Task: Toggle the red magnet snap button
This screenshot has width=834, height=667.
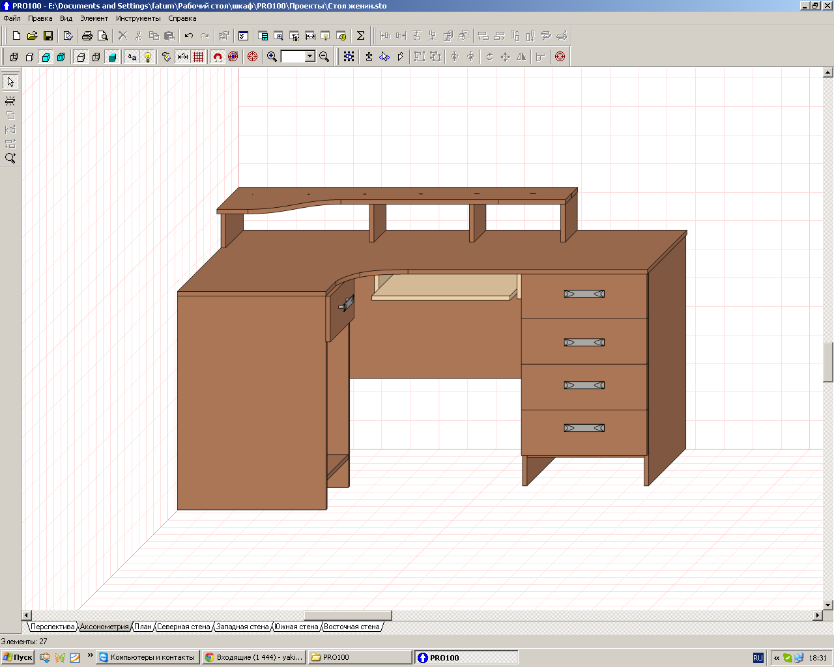Action: click(218, 57)
